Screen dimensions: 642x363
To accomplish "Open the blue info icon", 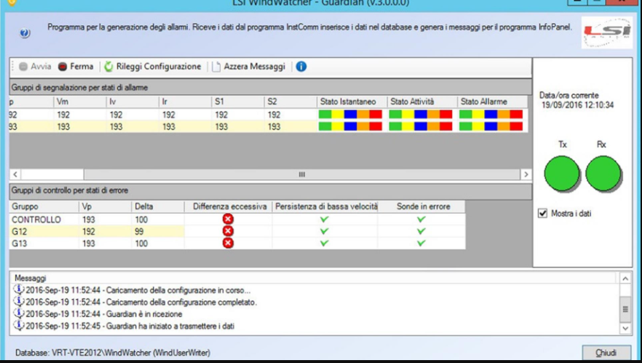I will click(301, 67).
